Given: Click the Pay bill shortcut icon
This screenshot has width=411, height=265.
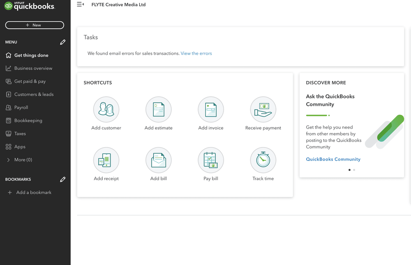Looking at the screenshot, I should (x=211, y=160).
